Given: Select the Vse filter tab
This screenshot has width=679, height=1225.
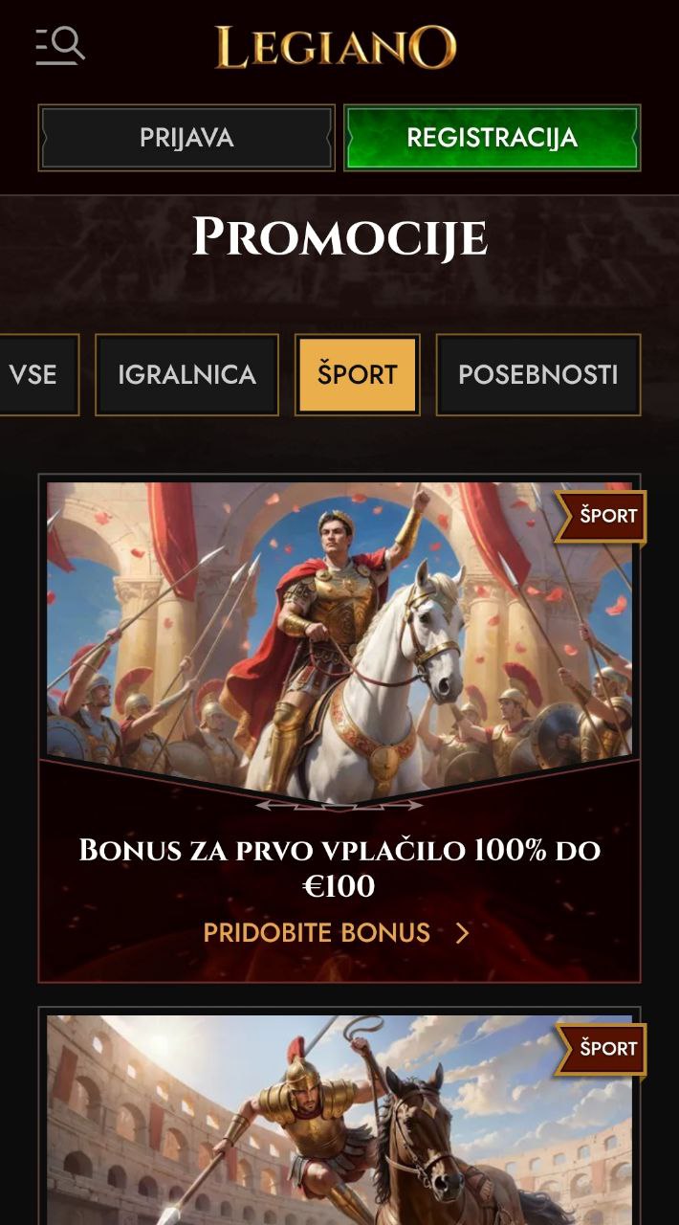Looking at the screenshot, I should point(36,374).
